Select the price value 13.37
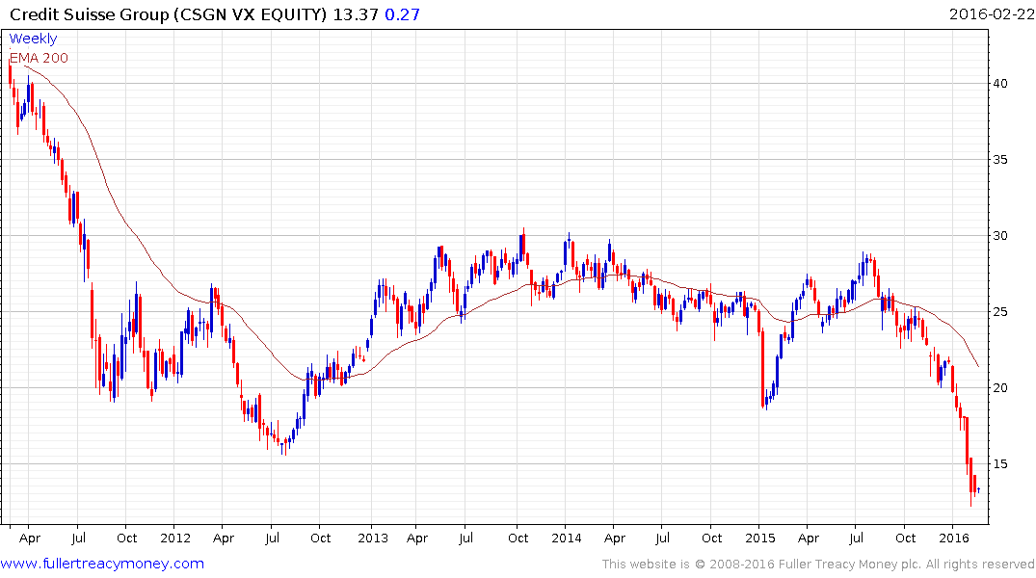Image resolution: width=1036 pixels, height=578 pixels. tap(355, 14)
